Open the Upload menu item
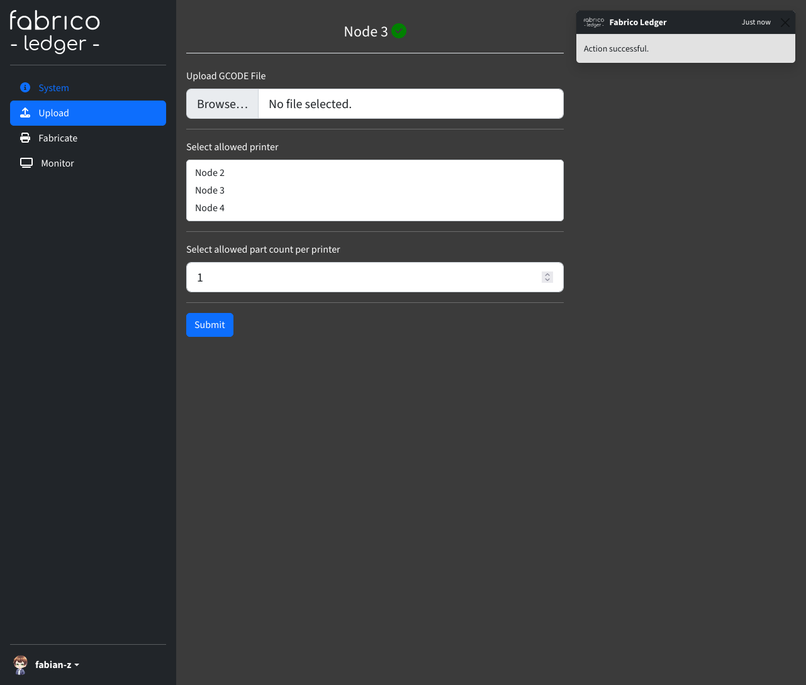This screenshot has height=685, width=806. pos(88,113)
